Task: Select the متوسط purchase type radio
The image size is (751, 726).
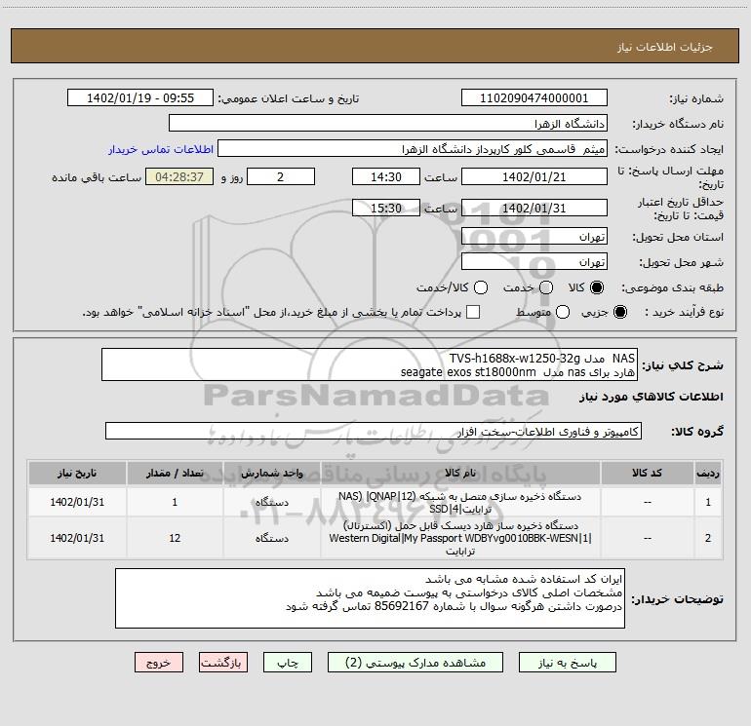Action: coord(563,312)
